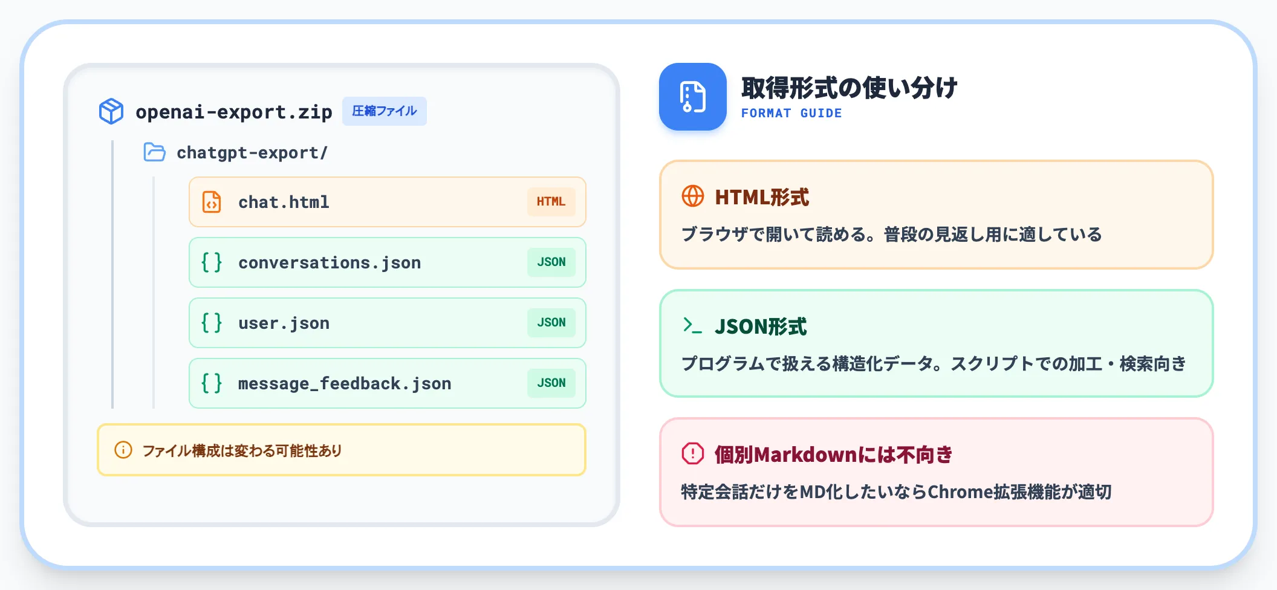Viewport: 1277px width, 590px height.
Task: Click the JSON badge on message_feedback.json row
Action: click(551, 383)
